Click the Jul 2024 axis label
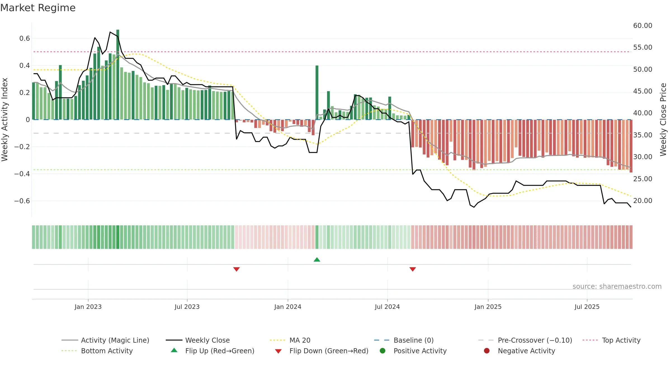671x377 pixels. [x=387, y=307]
